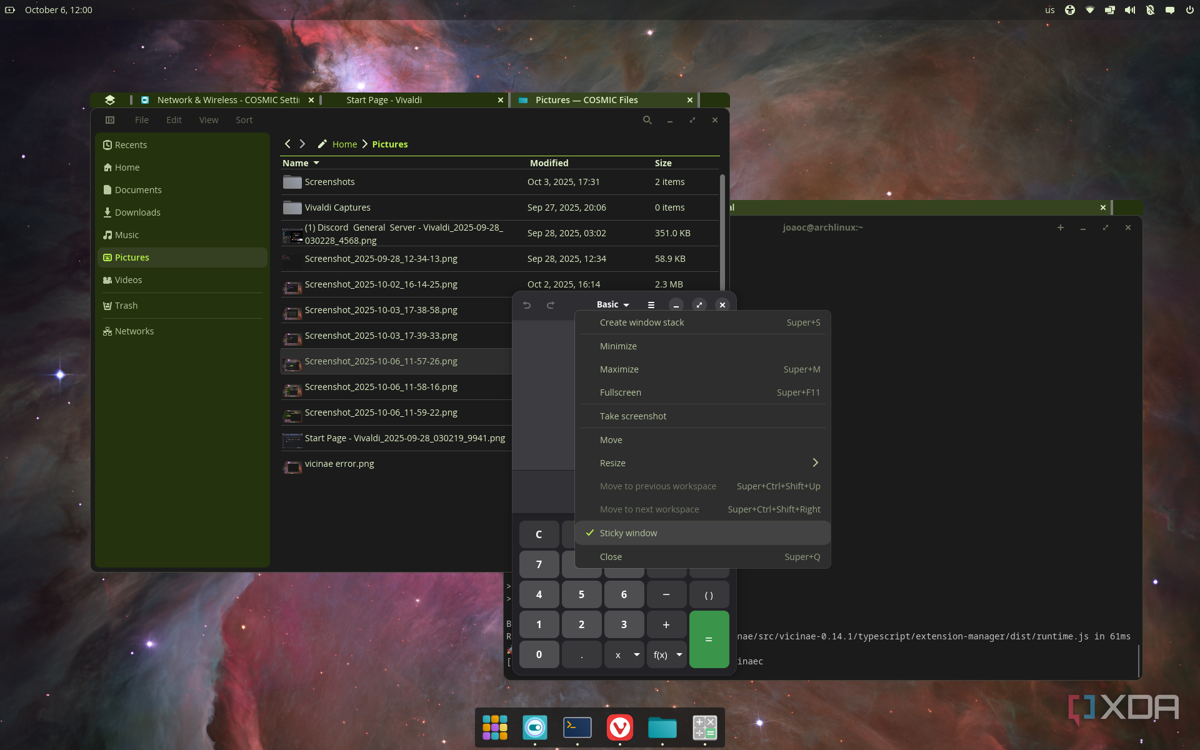Click the Home breadcrumb link

click(345, 144)
